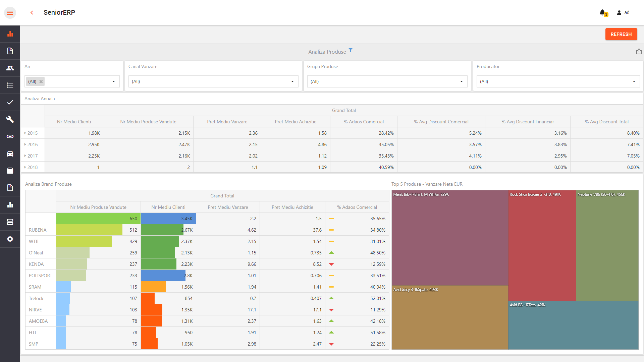
Task: Click the 650 green bar in the first brand row
Action: point(98,219)
